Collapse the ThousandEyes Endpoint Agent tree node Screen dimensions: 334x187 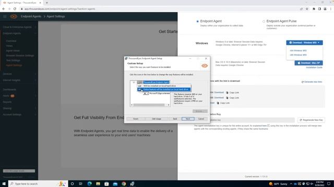[x=134, y=82]
